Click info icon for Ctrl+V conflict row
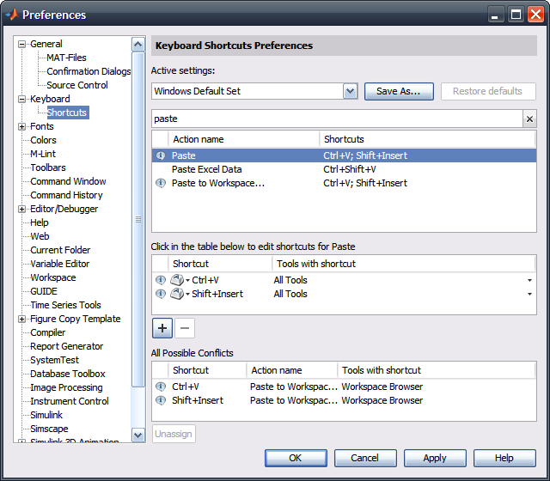The width and height of the screenshot is (550, 481). 160,387
